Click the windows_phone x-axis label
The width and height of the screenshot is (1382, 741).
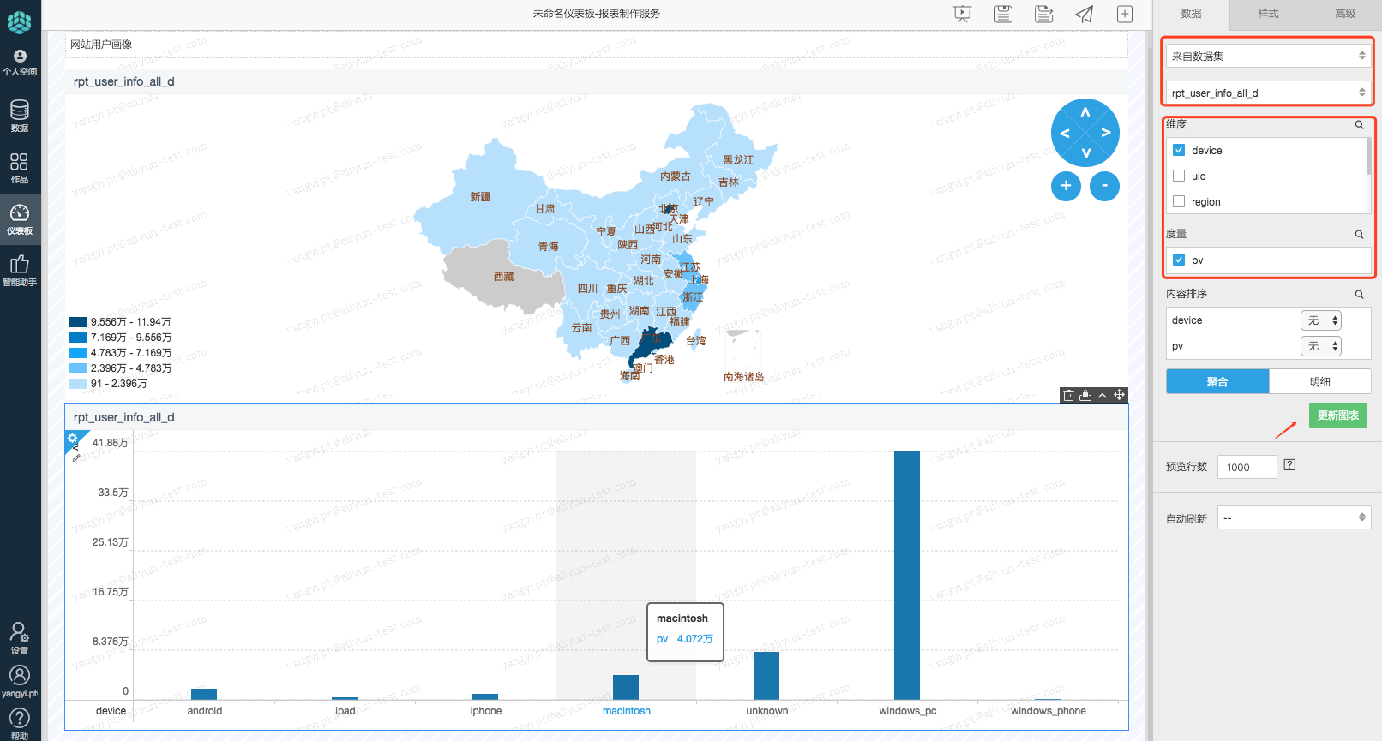pyautogui.click(x=1049, y=711)
